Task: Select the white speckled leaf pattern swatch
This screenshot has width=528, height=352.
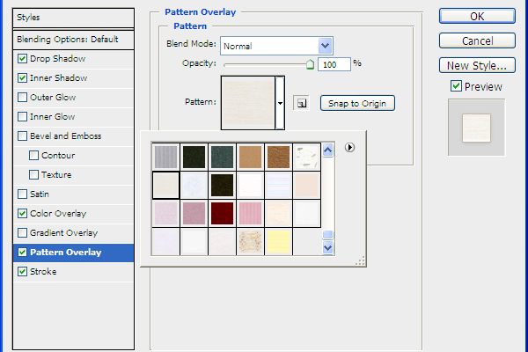Action: click(307, 157)
